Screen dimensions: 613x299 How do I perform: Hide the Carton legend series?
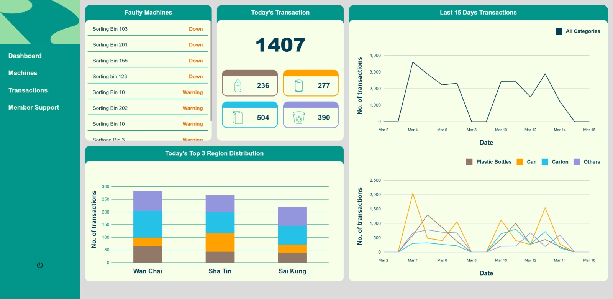(x=545, y=162)
